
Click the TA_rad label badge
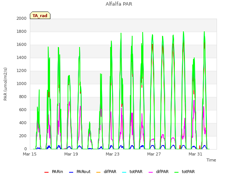[x=40, y=15]
